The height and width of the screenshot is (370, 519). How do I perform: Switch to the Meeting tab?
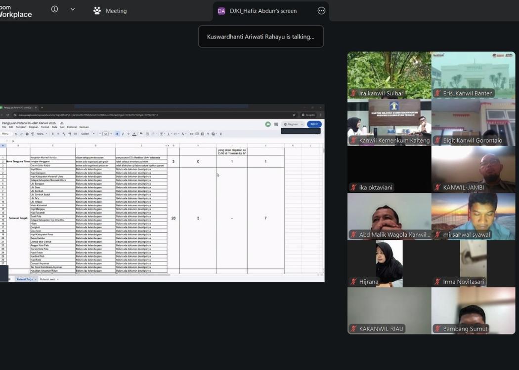point(110,11)
